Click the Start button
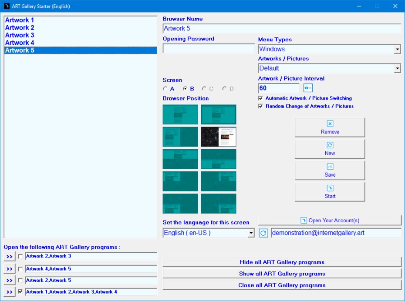Image resolution: width=405 pixels, height=301 pixels. click(330, 192)
